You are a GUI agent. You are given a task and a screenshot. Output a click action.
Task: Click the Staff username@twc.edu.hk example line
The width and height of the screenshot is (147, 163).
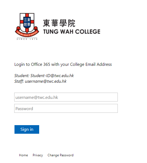[x=41, y=81]
